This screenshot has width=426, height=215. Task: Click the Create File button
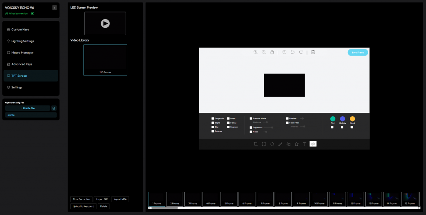tap(28, 108)
